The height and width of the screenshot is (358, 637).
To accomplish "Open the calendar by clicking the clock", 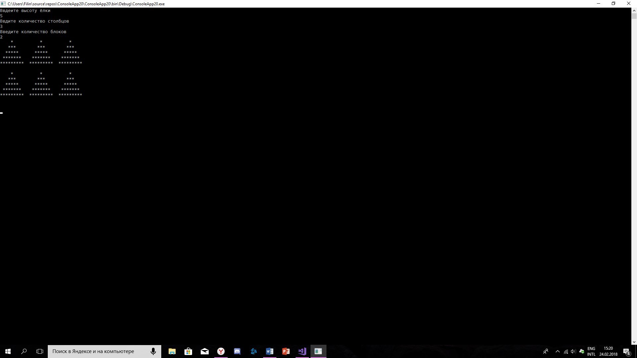I will (x=608, y=351).
